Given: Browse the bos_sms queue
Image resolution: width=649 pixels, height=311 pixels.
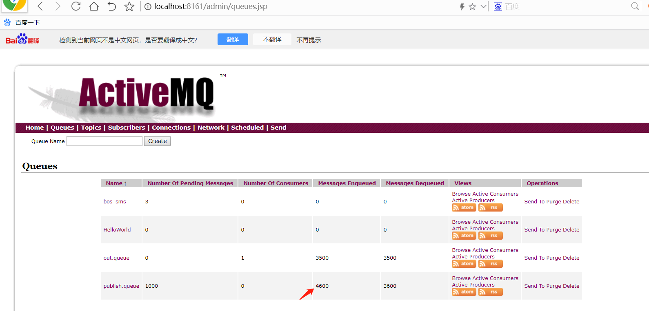Looking at the screenshot, I should tap(461, 194).
